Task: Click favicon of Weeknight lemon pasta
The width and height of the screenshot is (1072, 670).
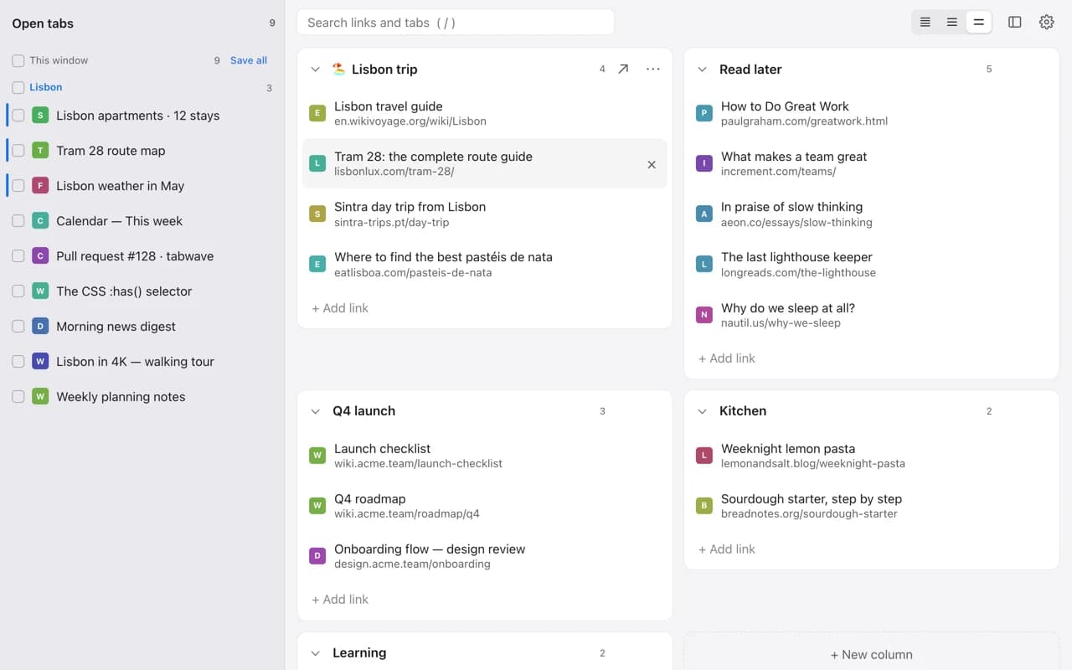Action: tap(704, 456)
